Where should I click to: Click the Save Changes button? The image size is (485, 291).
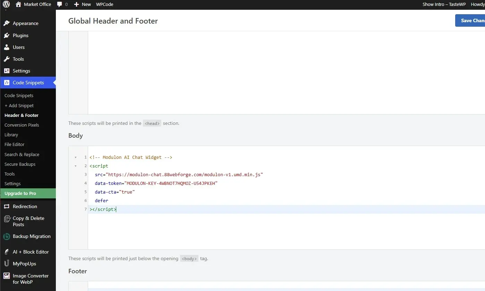pyautogui.click(x=470, y=20)
